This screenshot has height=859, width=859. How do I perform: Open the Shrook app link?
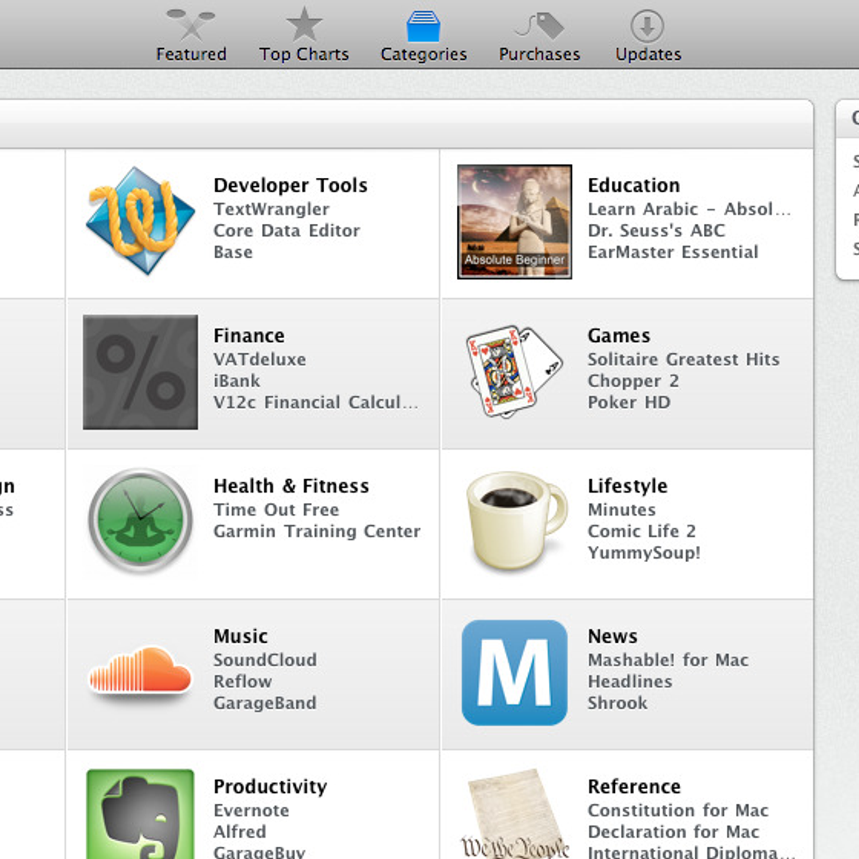pyautogui.click(x=618, y=703)
